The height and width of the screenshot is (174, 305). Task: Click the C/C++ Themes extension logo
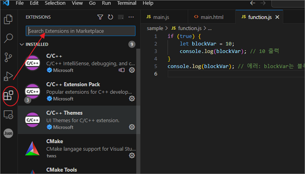pyautogui.click(x=33, y=120)
